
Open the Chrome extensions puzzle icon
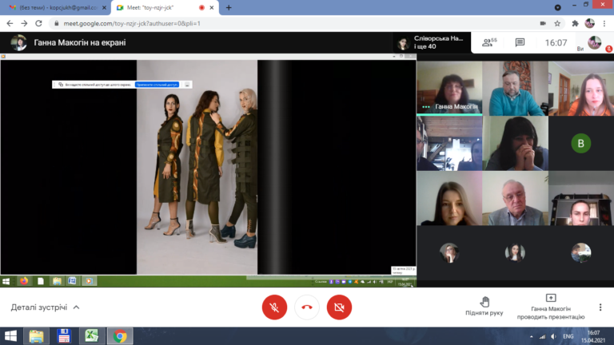pos(575,23)
